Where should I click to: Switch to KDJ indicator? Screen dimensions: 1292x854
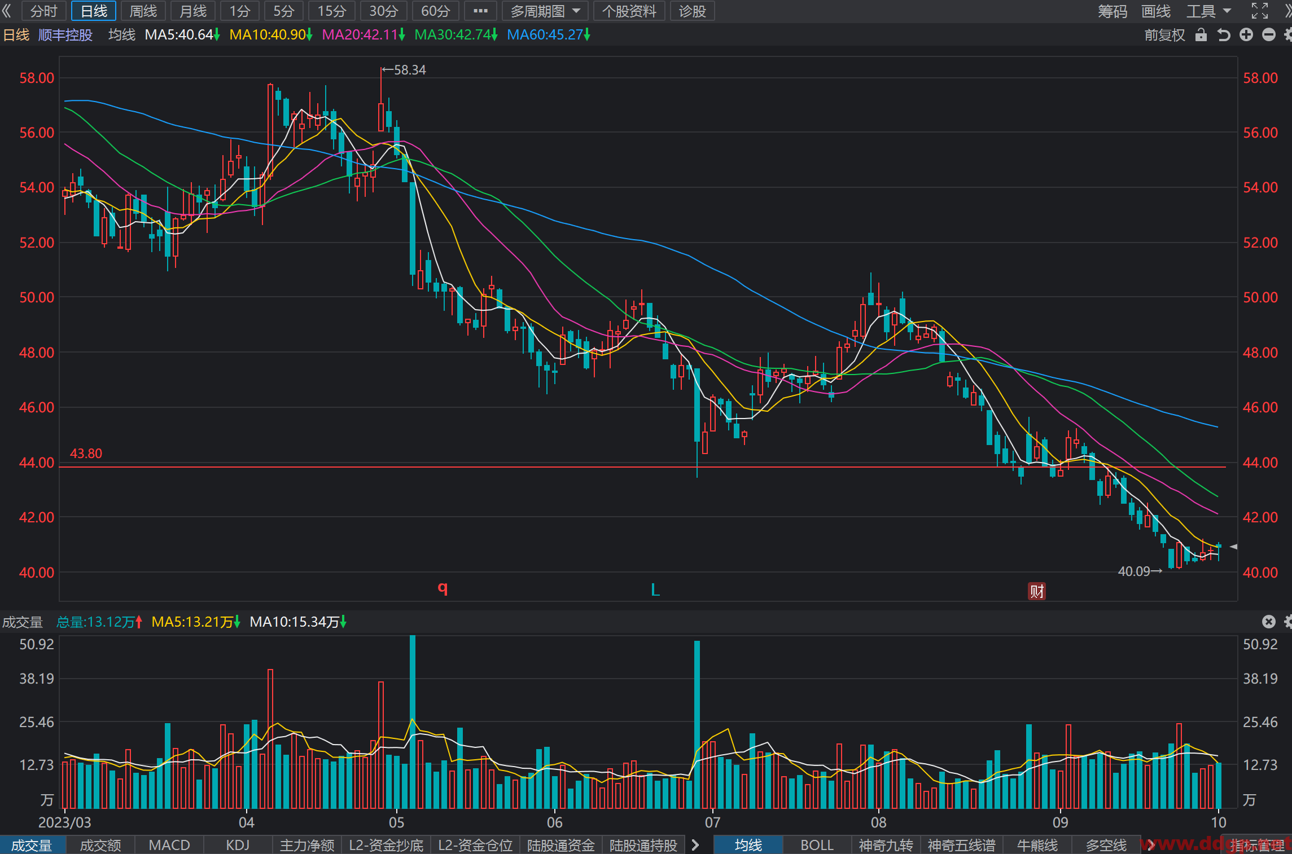(238, 845)
